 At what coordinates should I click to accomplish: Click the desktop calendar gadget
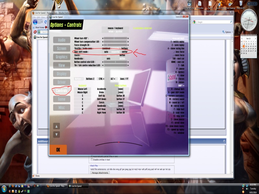249,46
